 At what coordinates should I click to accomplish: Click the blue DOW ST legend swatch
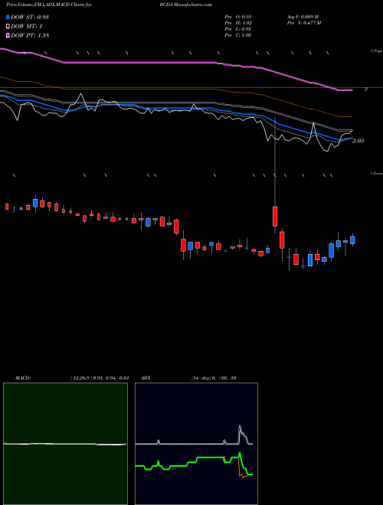(8, 17)
